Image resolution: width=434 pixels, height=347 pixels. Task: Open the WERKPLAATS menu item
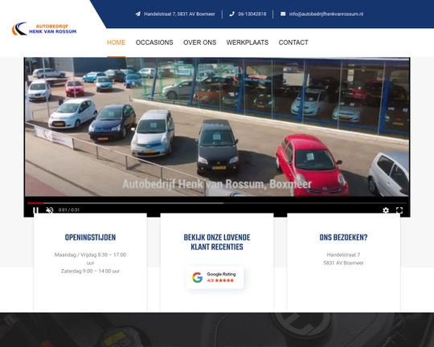click(x=248, y=43)
